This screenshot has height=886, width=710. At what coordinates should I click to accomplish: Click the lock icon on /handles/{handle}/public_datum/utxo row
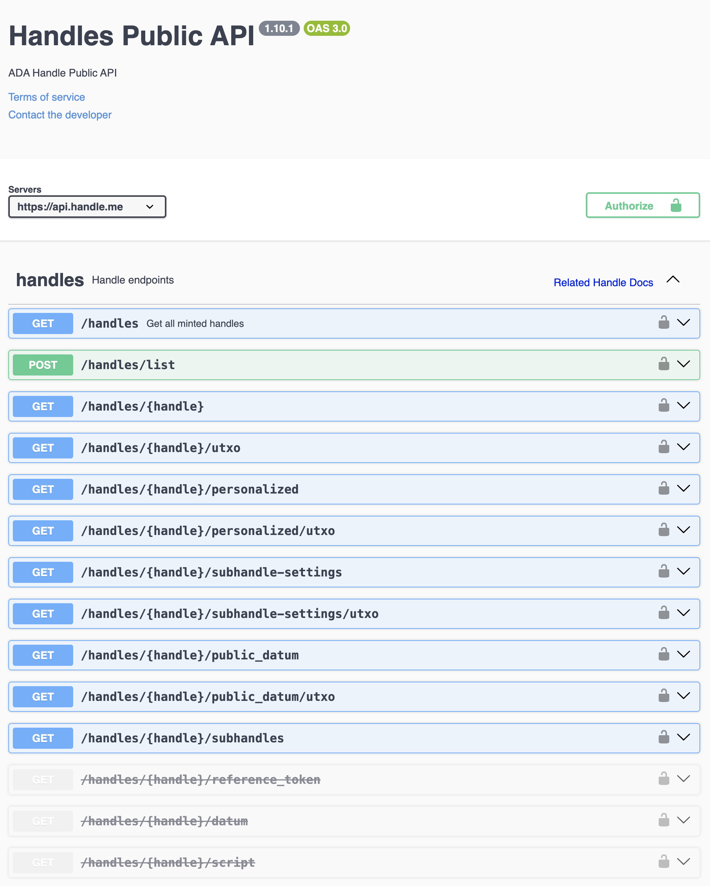click(664, 696)
